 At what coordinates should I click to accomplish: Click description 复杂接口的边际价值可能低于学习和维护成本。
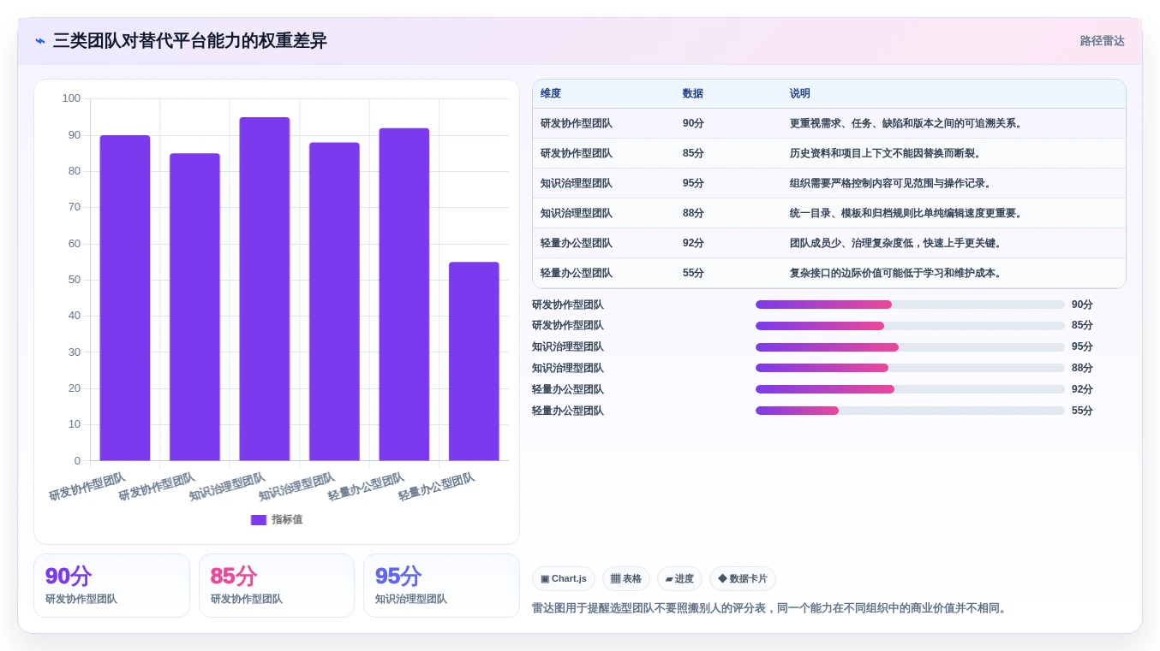point(897,274)
